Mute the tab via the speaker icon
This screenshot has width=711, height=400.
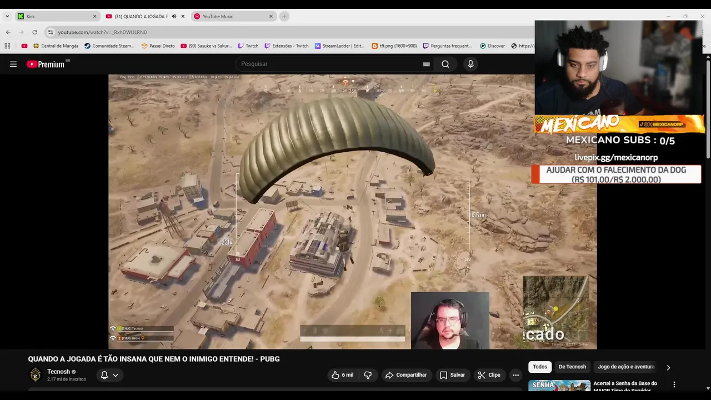(174, 17)
